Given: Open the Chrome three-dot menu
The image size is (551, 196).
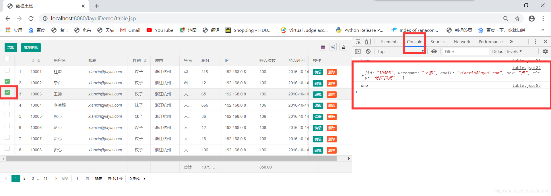Looking at the screenshot, I should (x=543, y=18).
